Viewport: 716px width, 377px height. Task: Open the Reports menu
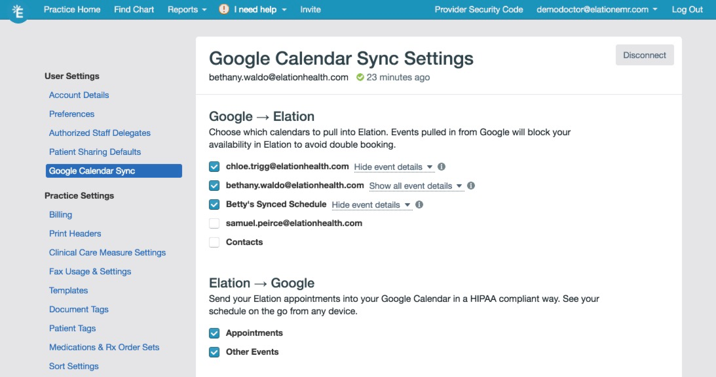(x=187, y=10)
